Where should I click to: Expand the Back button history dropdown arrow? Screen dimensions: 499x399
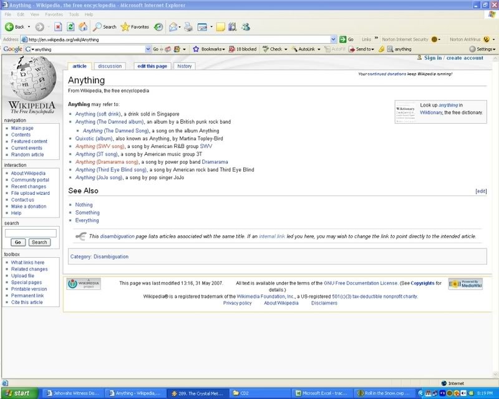tap(29, 27)
